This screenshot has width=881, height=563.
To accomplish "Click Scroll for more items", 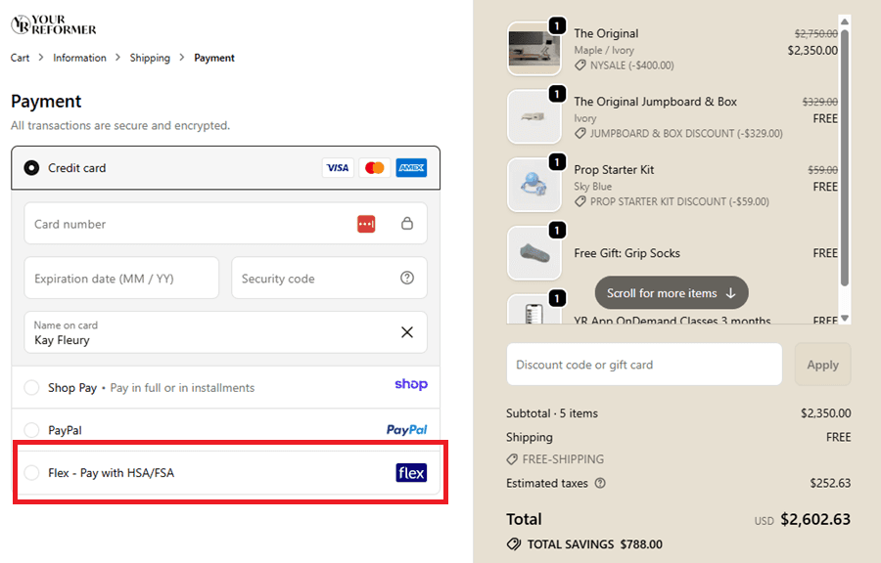I will pyautogui.click(x=671, y=292).
